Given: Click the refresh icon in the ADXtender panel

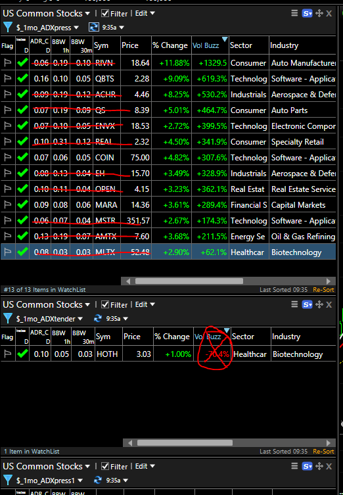Looking at the screenshot, I should (x=98, y=319).
